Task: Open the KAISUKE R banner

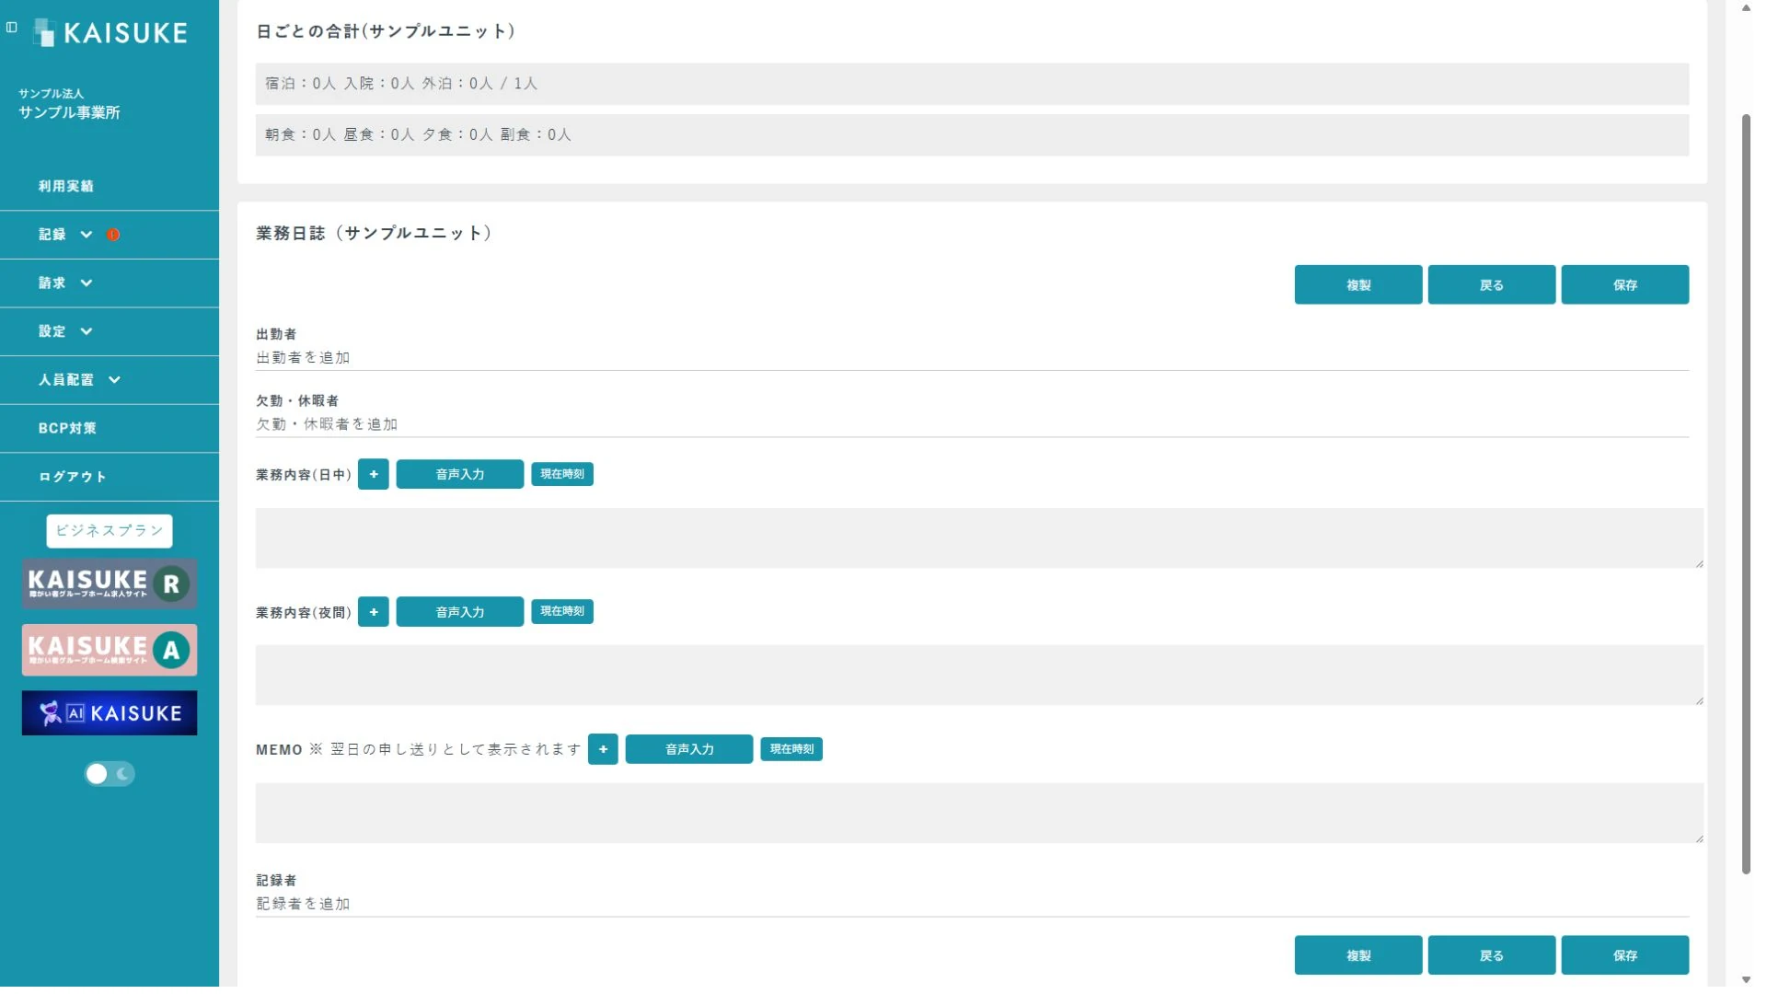Action: click(x=110, y=584)
